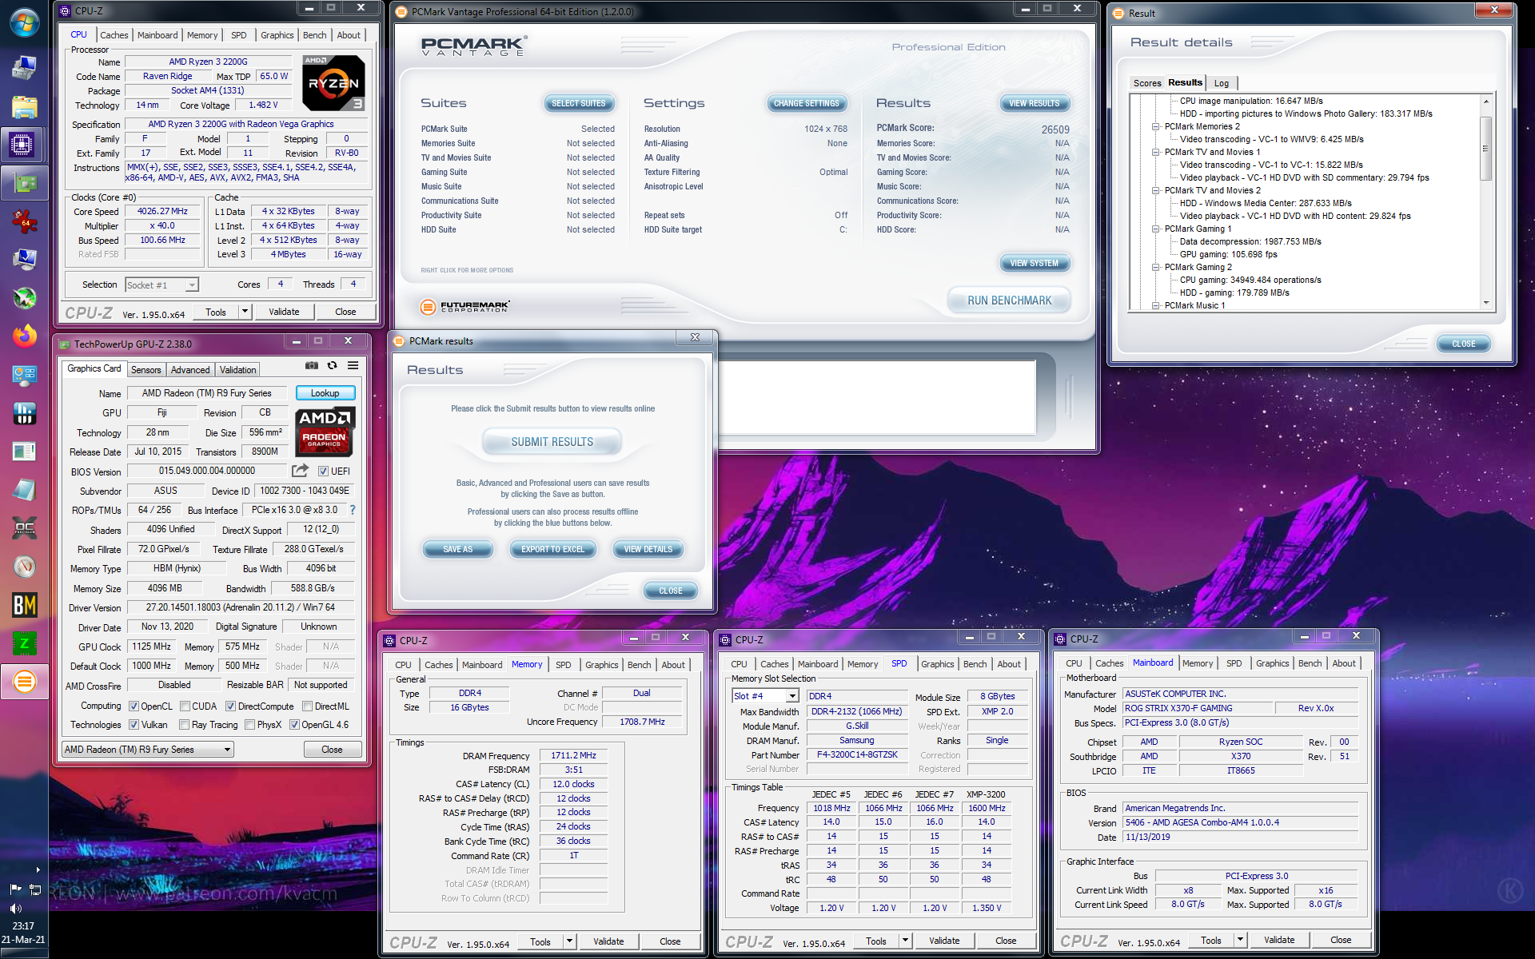Open the GPU-Z hamburger menu
This screenshot has height=959, width=1535.
pyautogui.click(x=353, y=365)
